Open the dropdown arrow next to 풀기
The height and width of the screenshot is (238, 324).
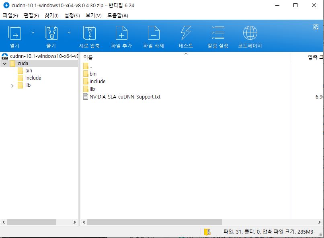pos(69,33)
